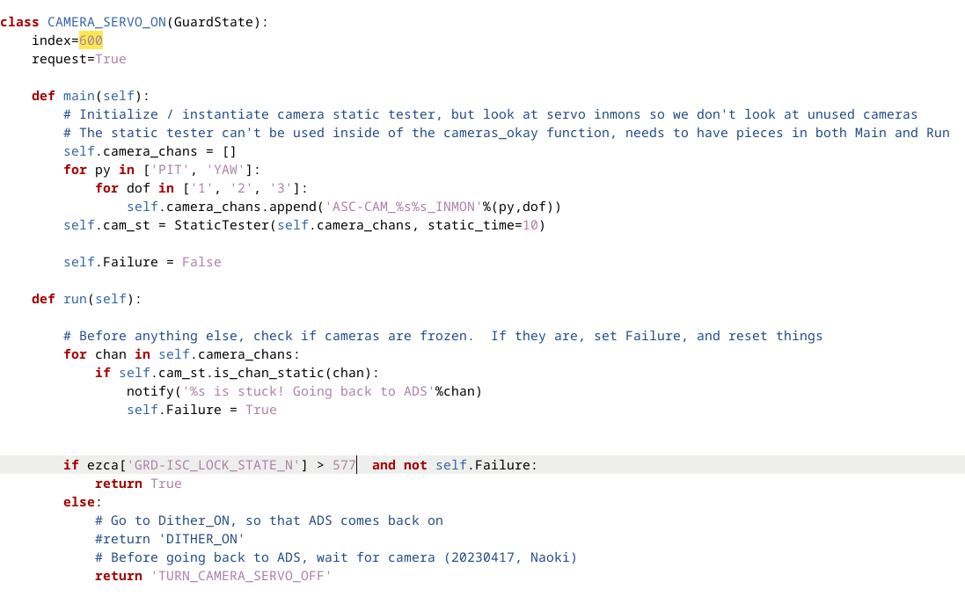
Task: Click the StaticTester constructor call
Action: (x=222, y=225)
